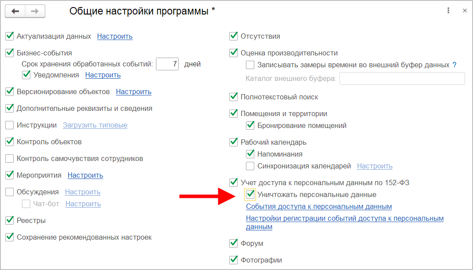The height and width of the screenshot is (270, 473).
Task: Click the Каталог внешнего буфера text field
Action: pos(402,79)
